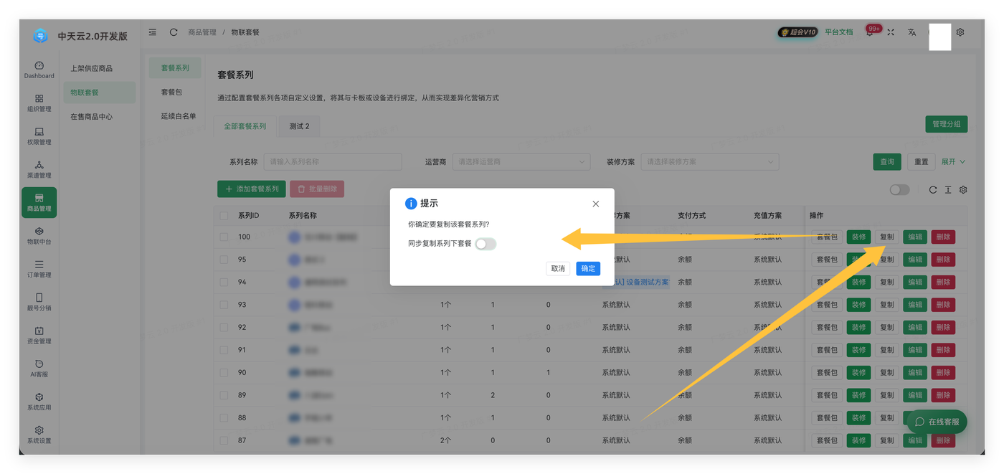Select 套餐系列 in the submenu
Viewport: 1004px width, 474px height.
pyautogui.click(x=175, y=68)
